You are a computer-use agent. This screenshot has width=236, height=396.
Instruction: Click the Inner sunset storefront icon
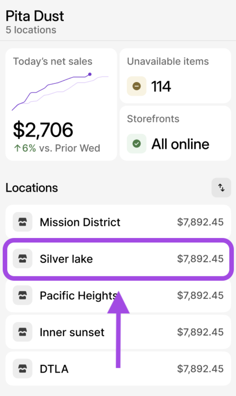pyautogui.click(x=23, y=332)
